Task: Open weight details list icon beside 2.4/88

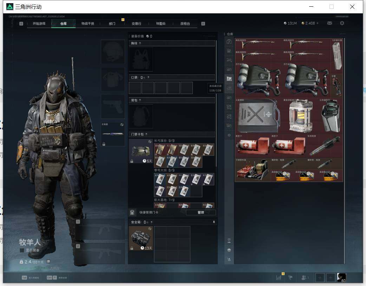Action: pos(48,261)
